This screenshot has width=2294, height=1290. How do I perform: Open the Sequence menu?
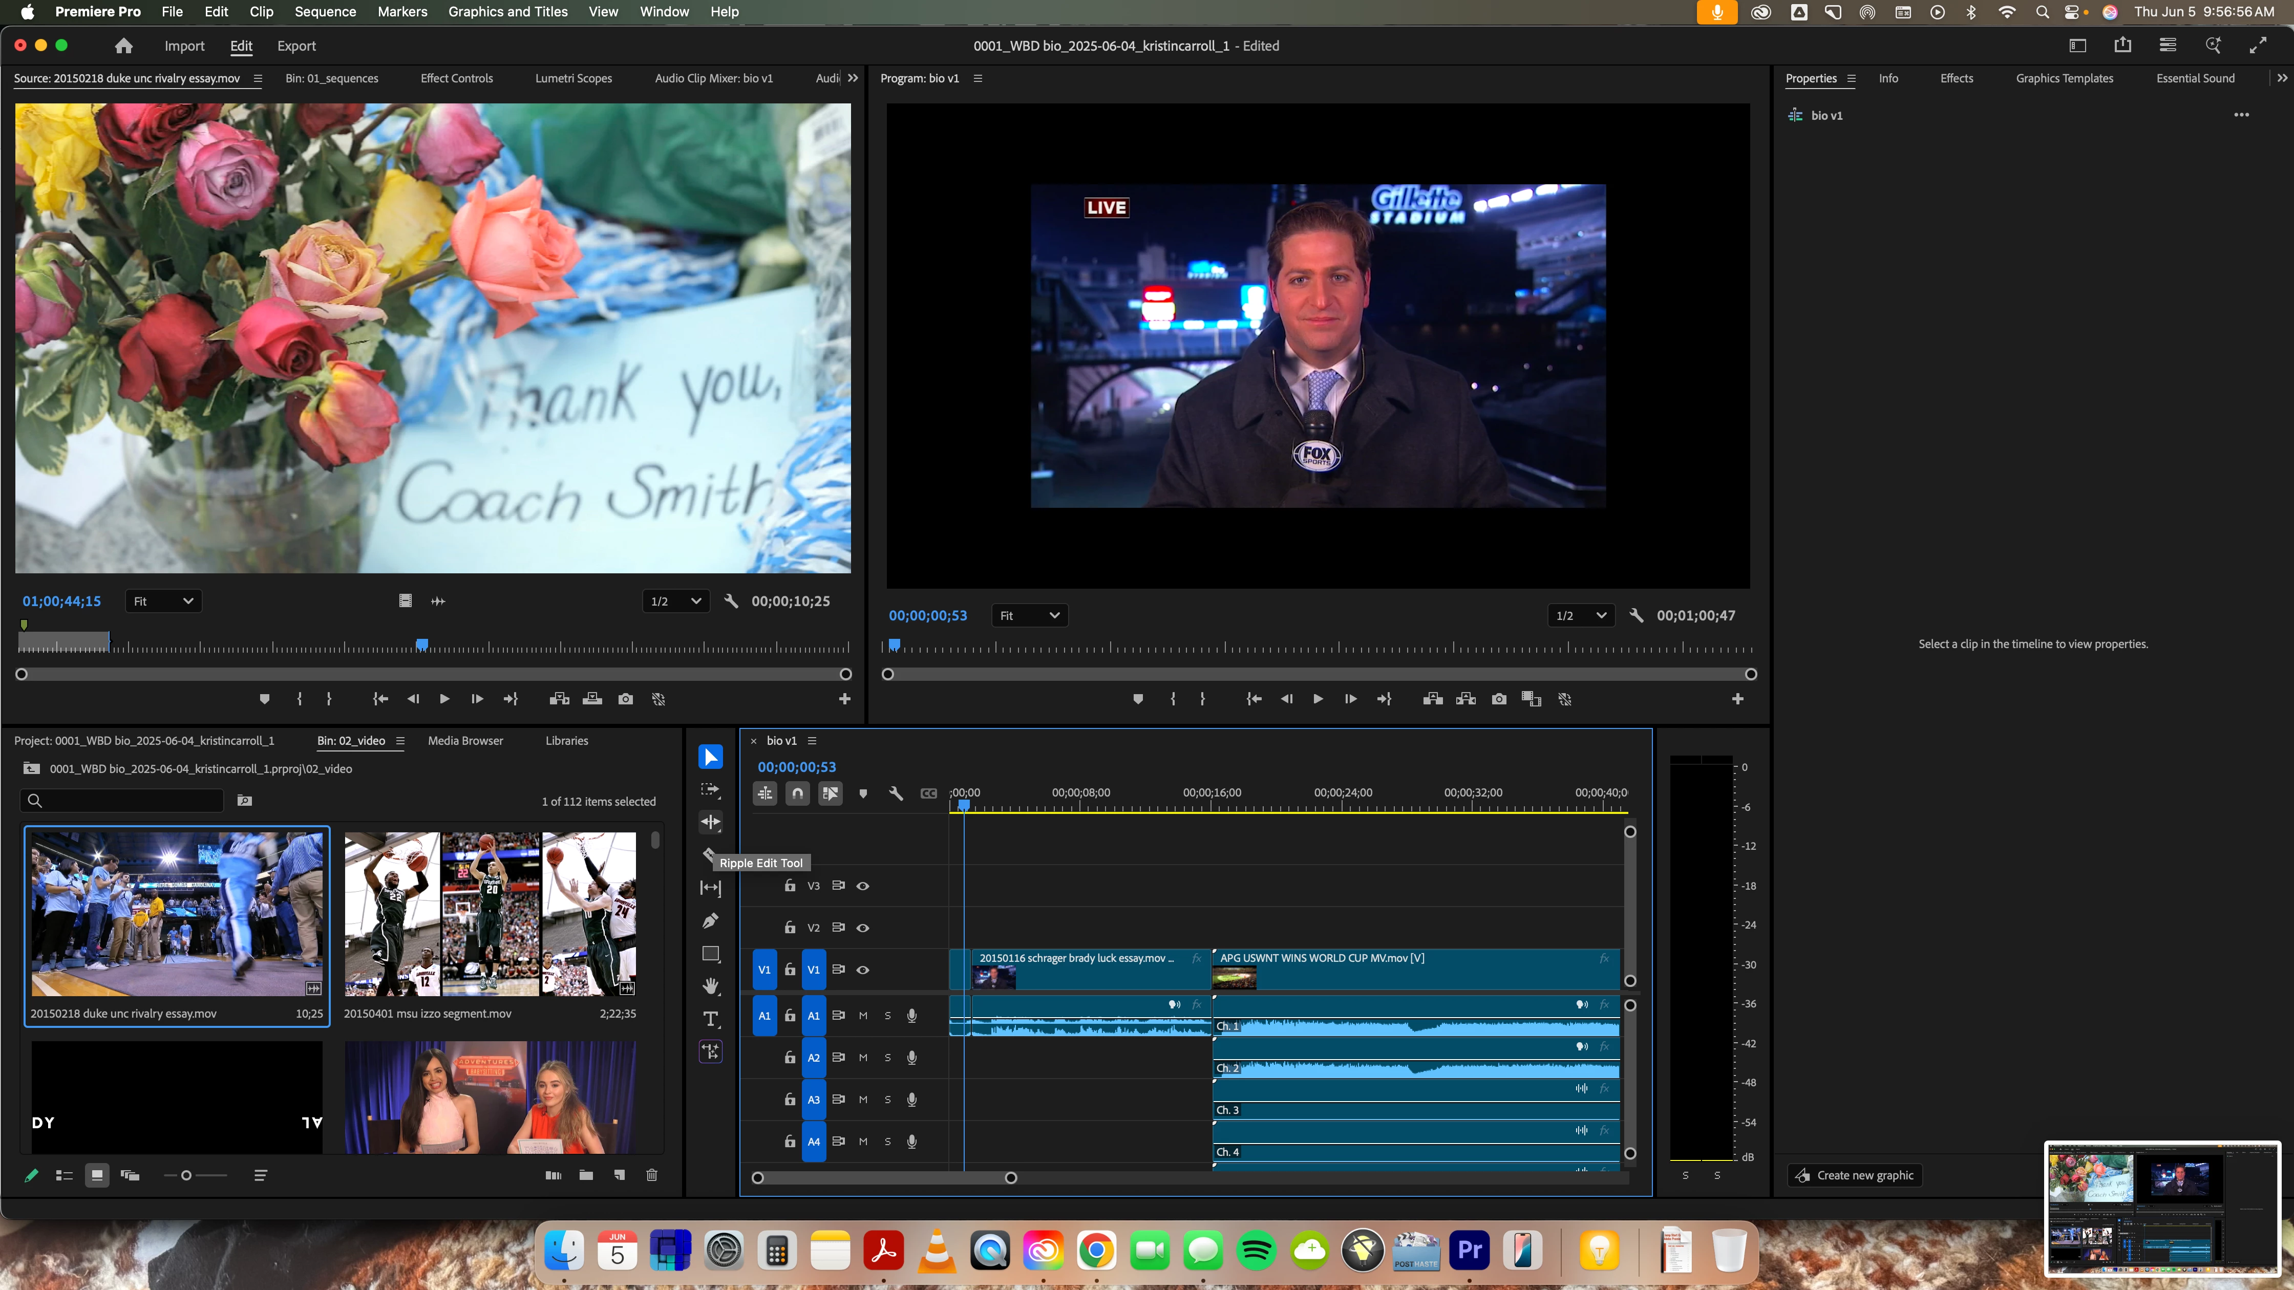pyautogui.click(x=325, y=12)
